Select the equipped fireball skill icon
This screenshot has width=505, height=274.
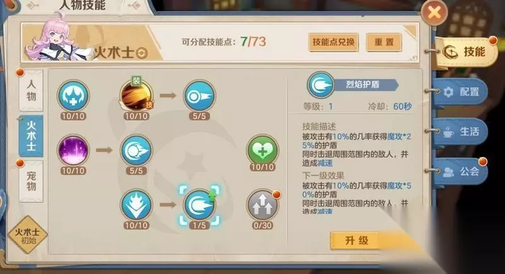(x=136, y=95)
